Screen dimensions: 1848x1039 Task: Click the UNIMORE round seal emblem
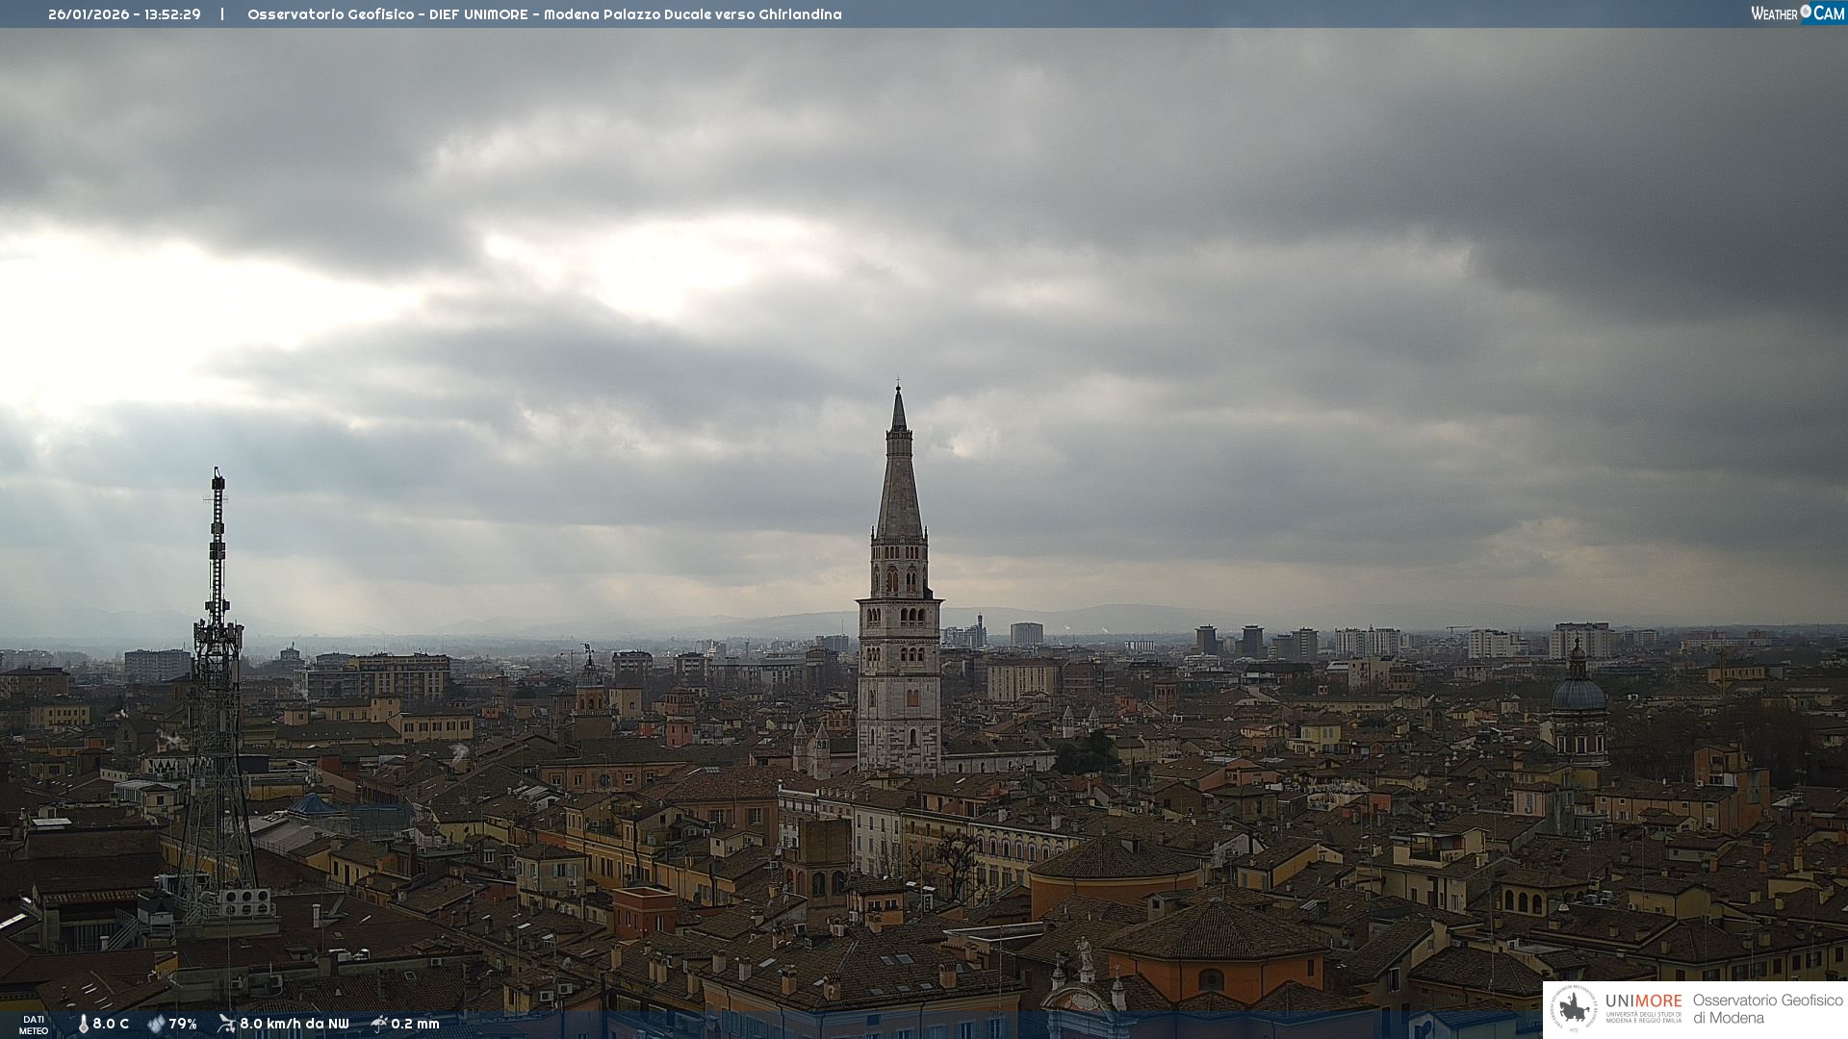click(1574, 1009)
